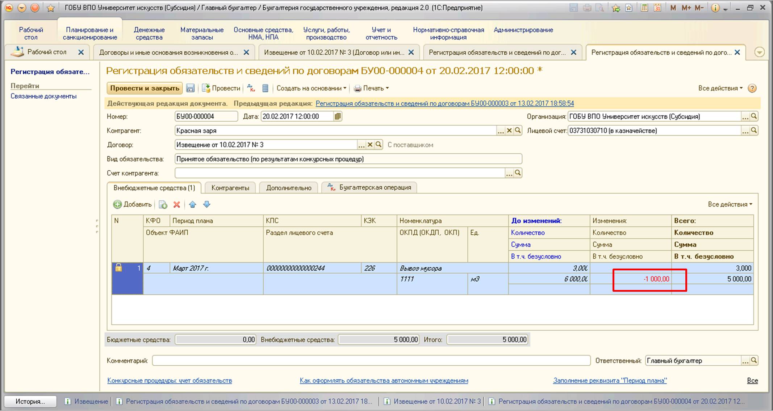Close the Рабочий стол tab
773x411 pixels.
(x=81, y=52)
